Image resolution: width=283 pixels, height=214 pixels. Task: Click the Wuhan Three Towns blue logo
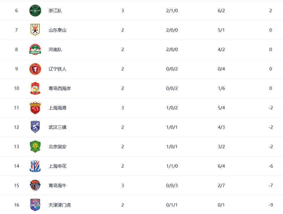pyautogui.click(x=35, y=127)
